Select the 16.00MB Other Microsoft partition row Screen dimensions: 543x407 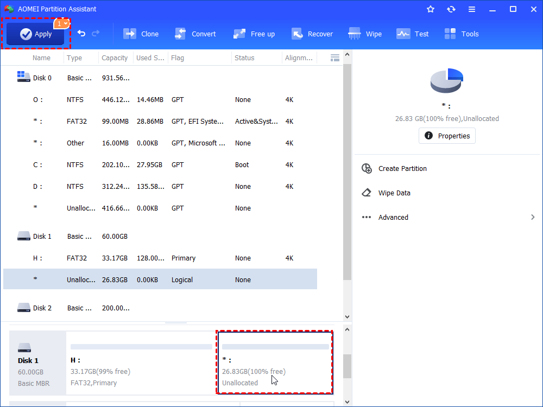tap(160, 143)
